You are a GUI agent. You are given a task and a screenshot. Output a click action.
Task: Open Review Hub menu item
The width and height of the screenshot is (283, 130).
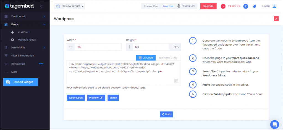(18, 64)
